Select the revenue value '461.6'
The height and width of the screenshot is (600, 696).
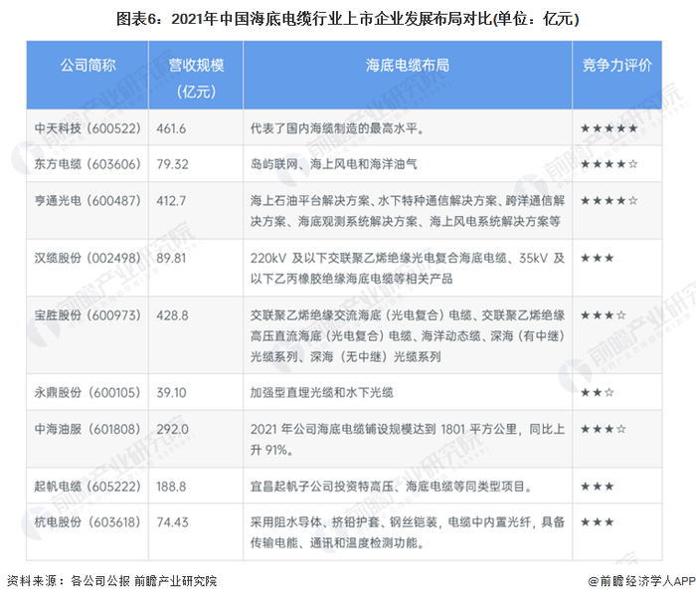coord(171,128)
